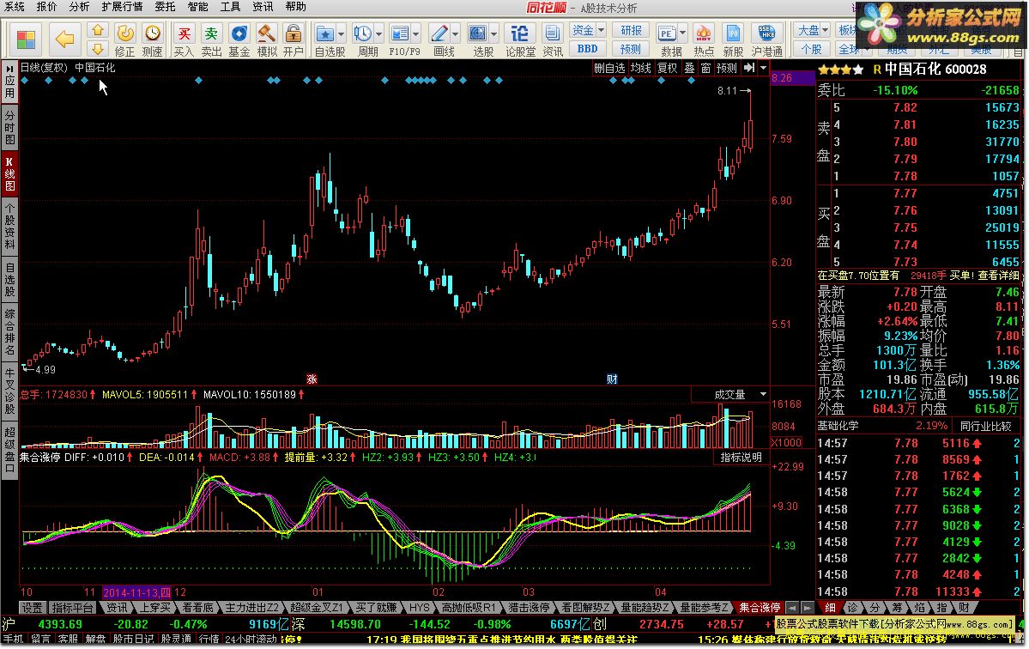Image resolution: width=1029 pixels, height=649 pixels.
Task: Click the 筹 tab at the bottom right
Action: (x=897, y=608)
